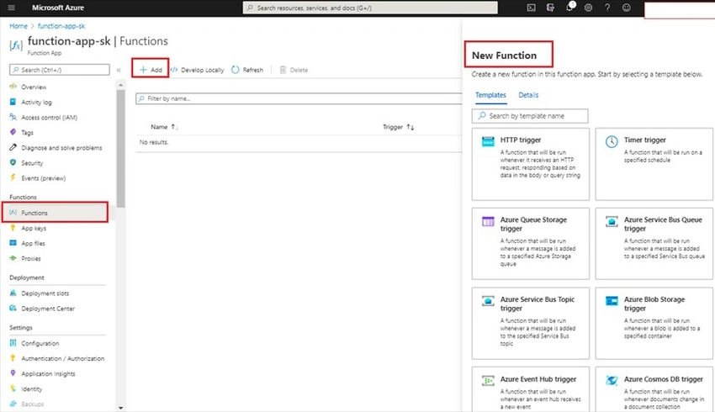Open Overview in the sidebar menu
The height and width of the screenshot is (412, 715).
point(34,87)
